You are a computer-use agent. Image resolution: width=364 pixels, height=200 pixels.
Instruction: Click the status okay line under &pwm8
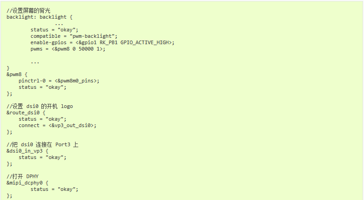[x=42, y=87]
